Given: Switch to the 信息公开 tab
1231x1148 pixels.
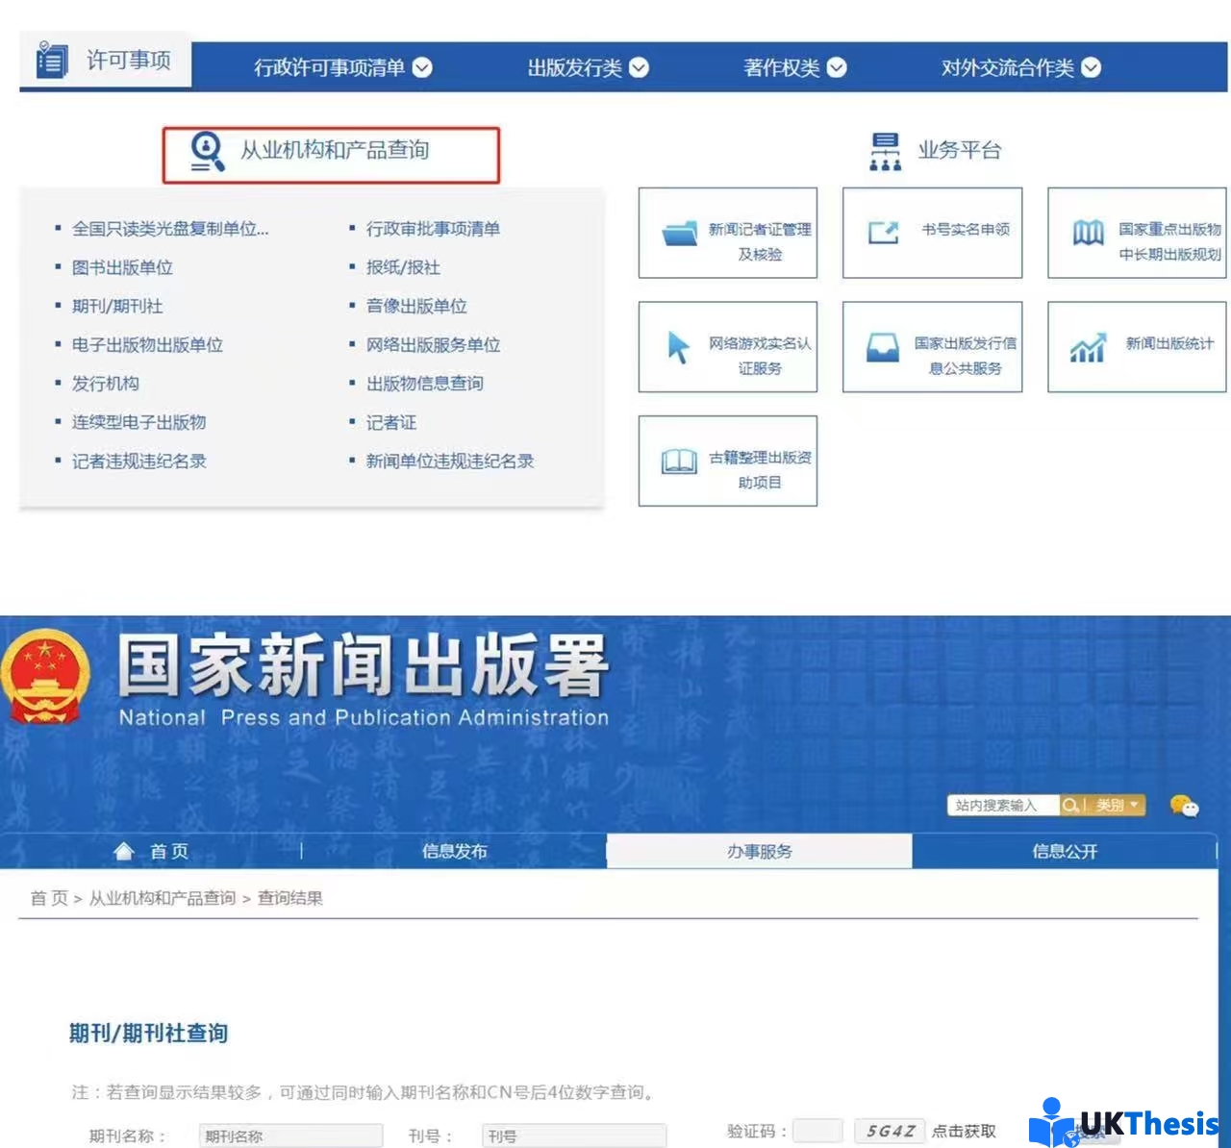Looking at the screenshot, I should coord(1062,850).
